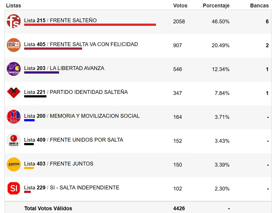Open Lista 405 Frente Salta Va Con Felicidad

(81, 44)
